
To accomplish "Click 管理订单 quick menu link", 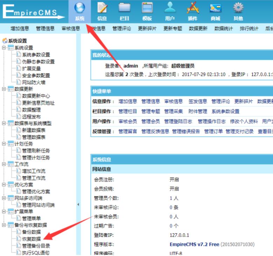I will (x=213, y=131).
